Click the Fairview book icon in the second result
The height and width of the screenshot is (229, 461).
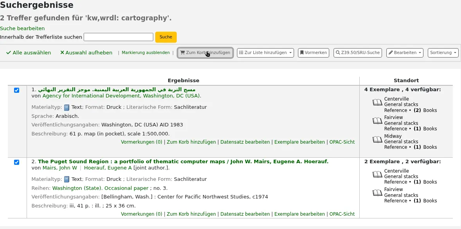(377, 193)
